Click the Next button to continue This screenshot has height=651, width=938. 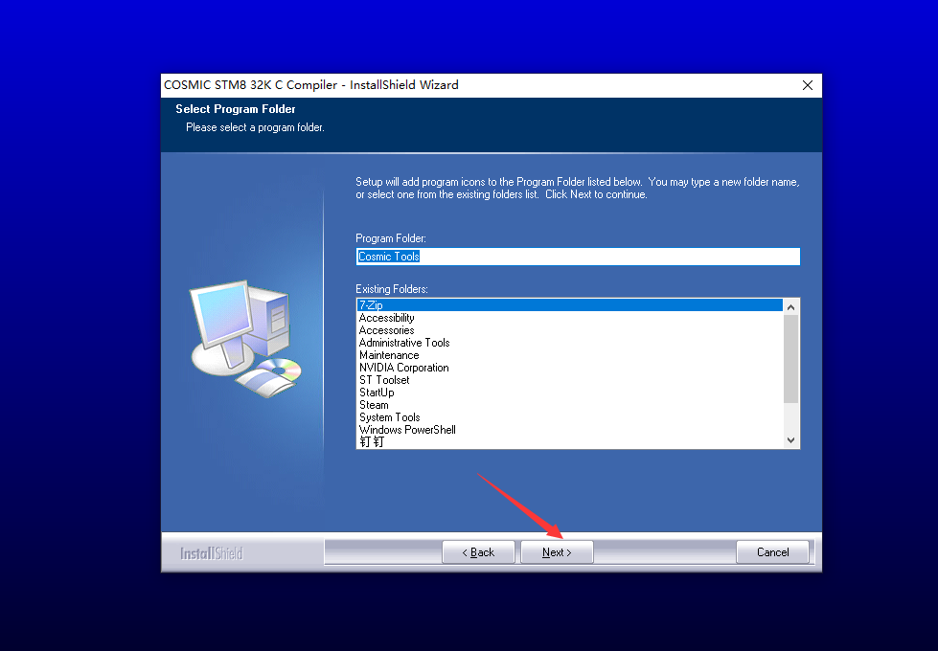click(x=557, y=551)
